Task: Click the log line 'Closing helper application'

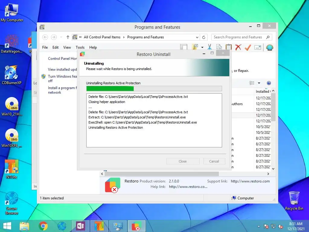Action: (x=107, y=102)
